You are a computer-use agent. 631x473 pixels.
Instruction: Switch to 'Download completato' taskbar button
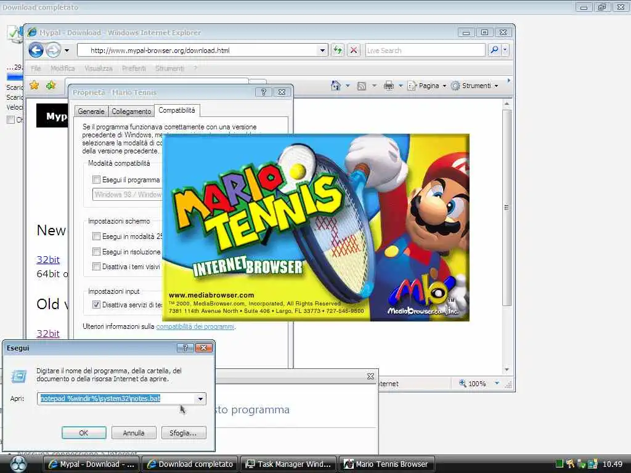click(x=190, y=464)
